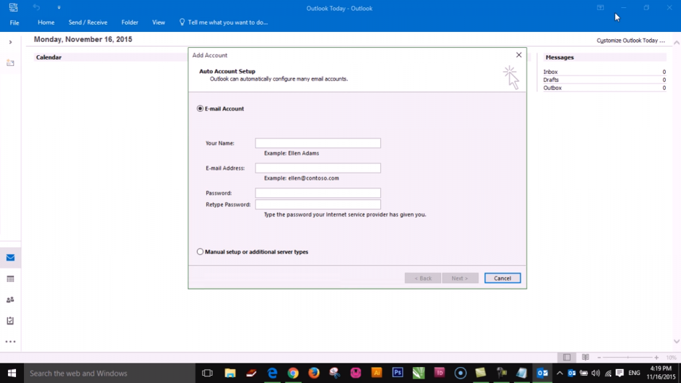Click the Send/Receive All Folders quick access icon
Screen dimensions: 681x383
[13, 7]
